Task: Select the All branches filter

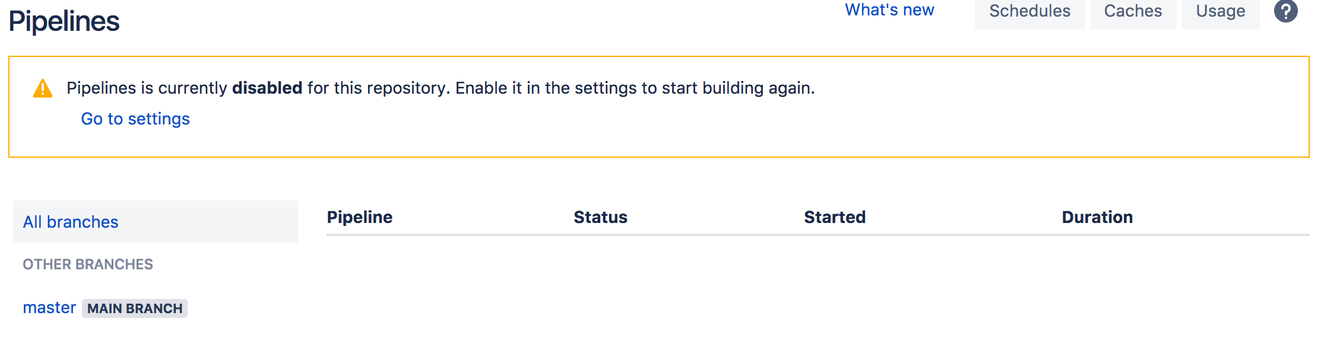Action: [156, 222]
